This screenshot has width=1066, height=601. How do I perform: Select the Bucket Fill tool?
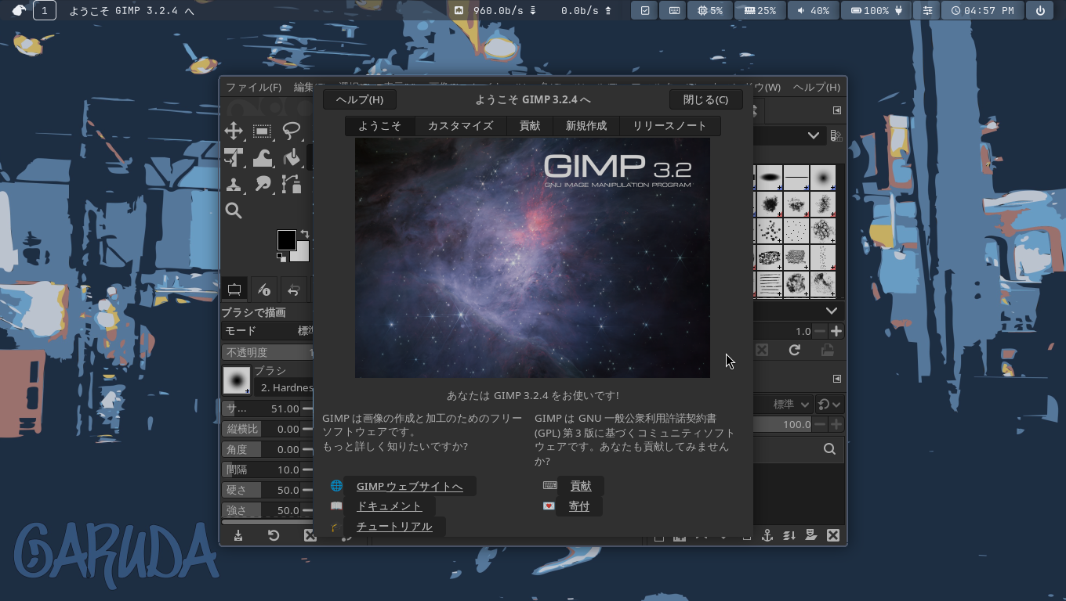pyautogui.click(x=292, y=157)
